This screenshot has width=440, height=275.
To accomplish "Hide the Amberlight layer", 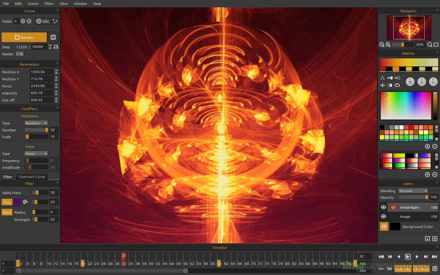I will click(384, 207).
